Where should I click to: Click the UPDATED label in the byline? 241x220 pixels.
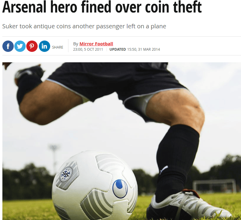[118, 49]
